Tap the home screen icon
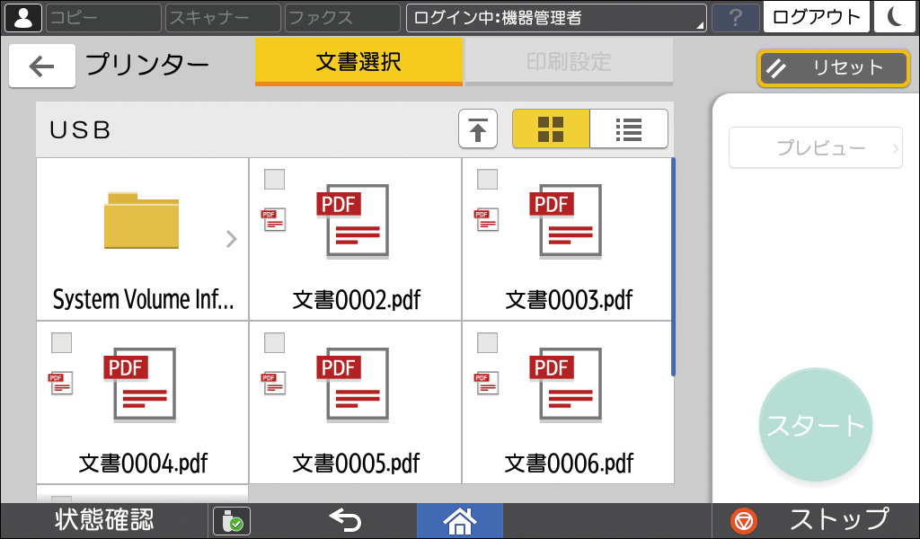This screenshot has width=920, height=539. pos(459,520)
